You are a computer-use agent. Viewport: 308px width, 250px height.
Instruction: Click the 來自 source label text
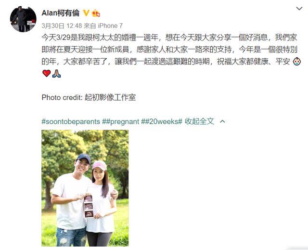90,26
